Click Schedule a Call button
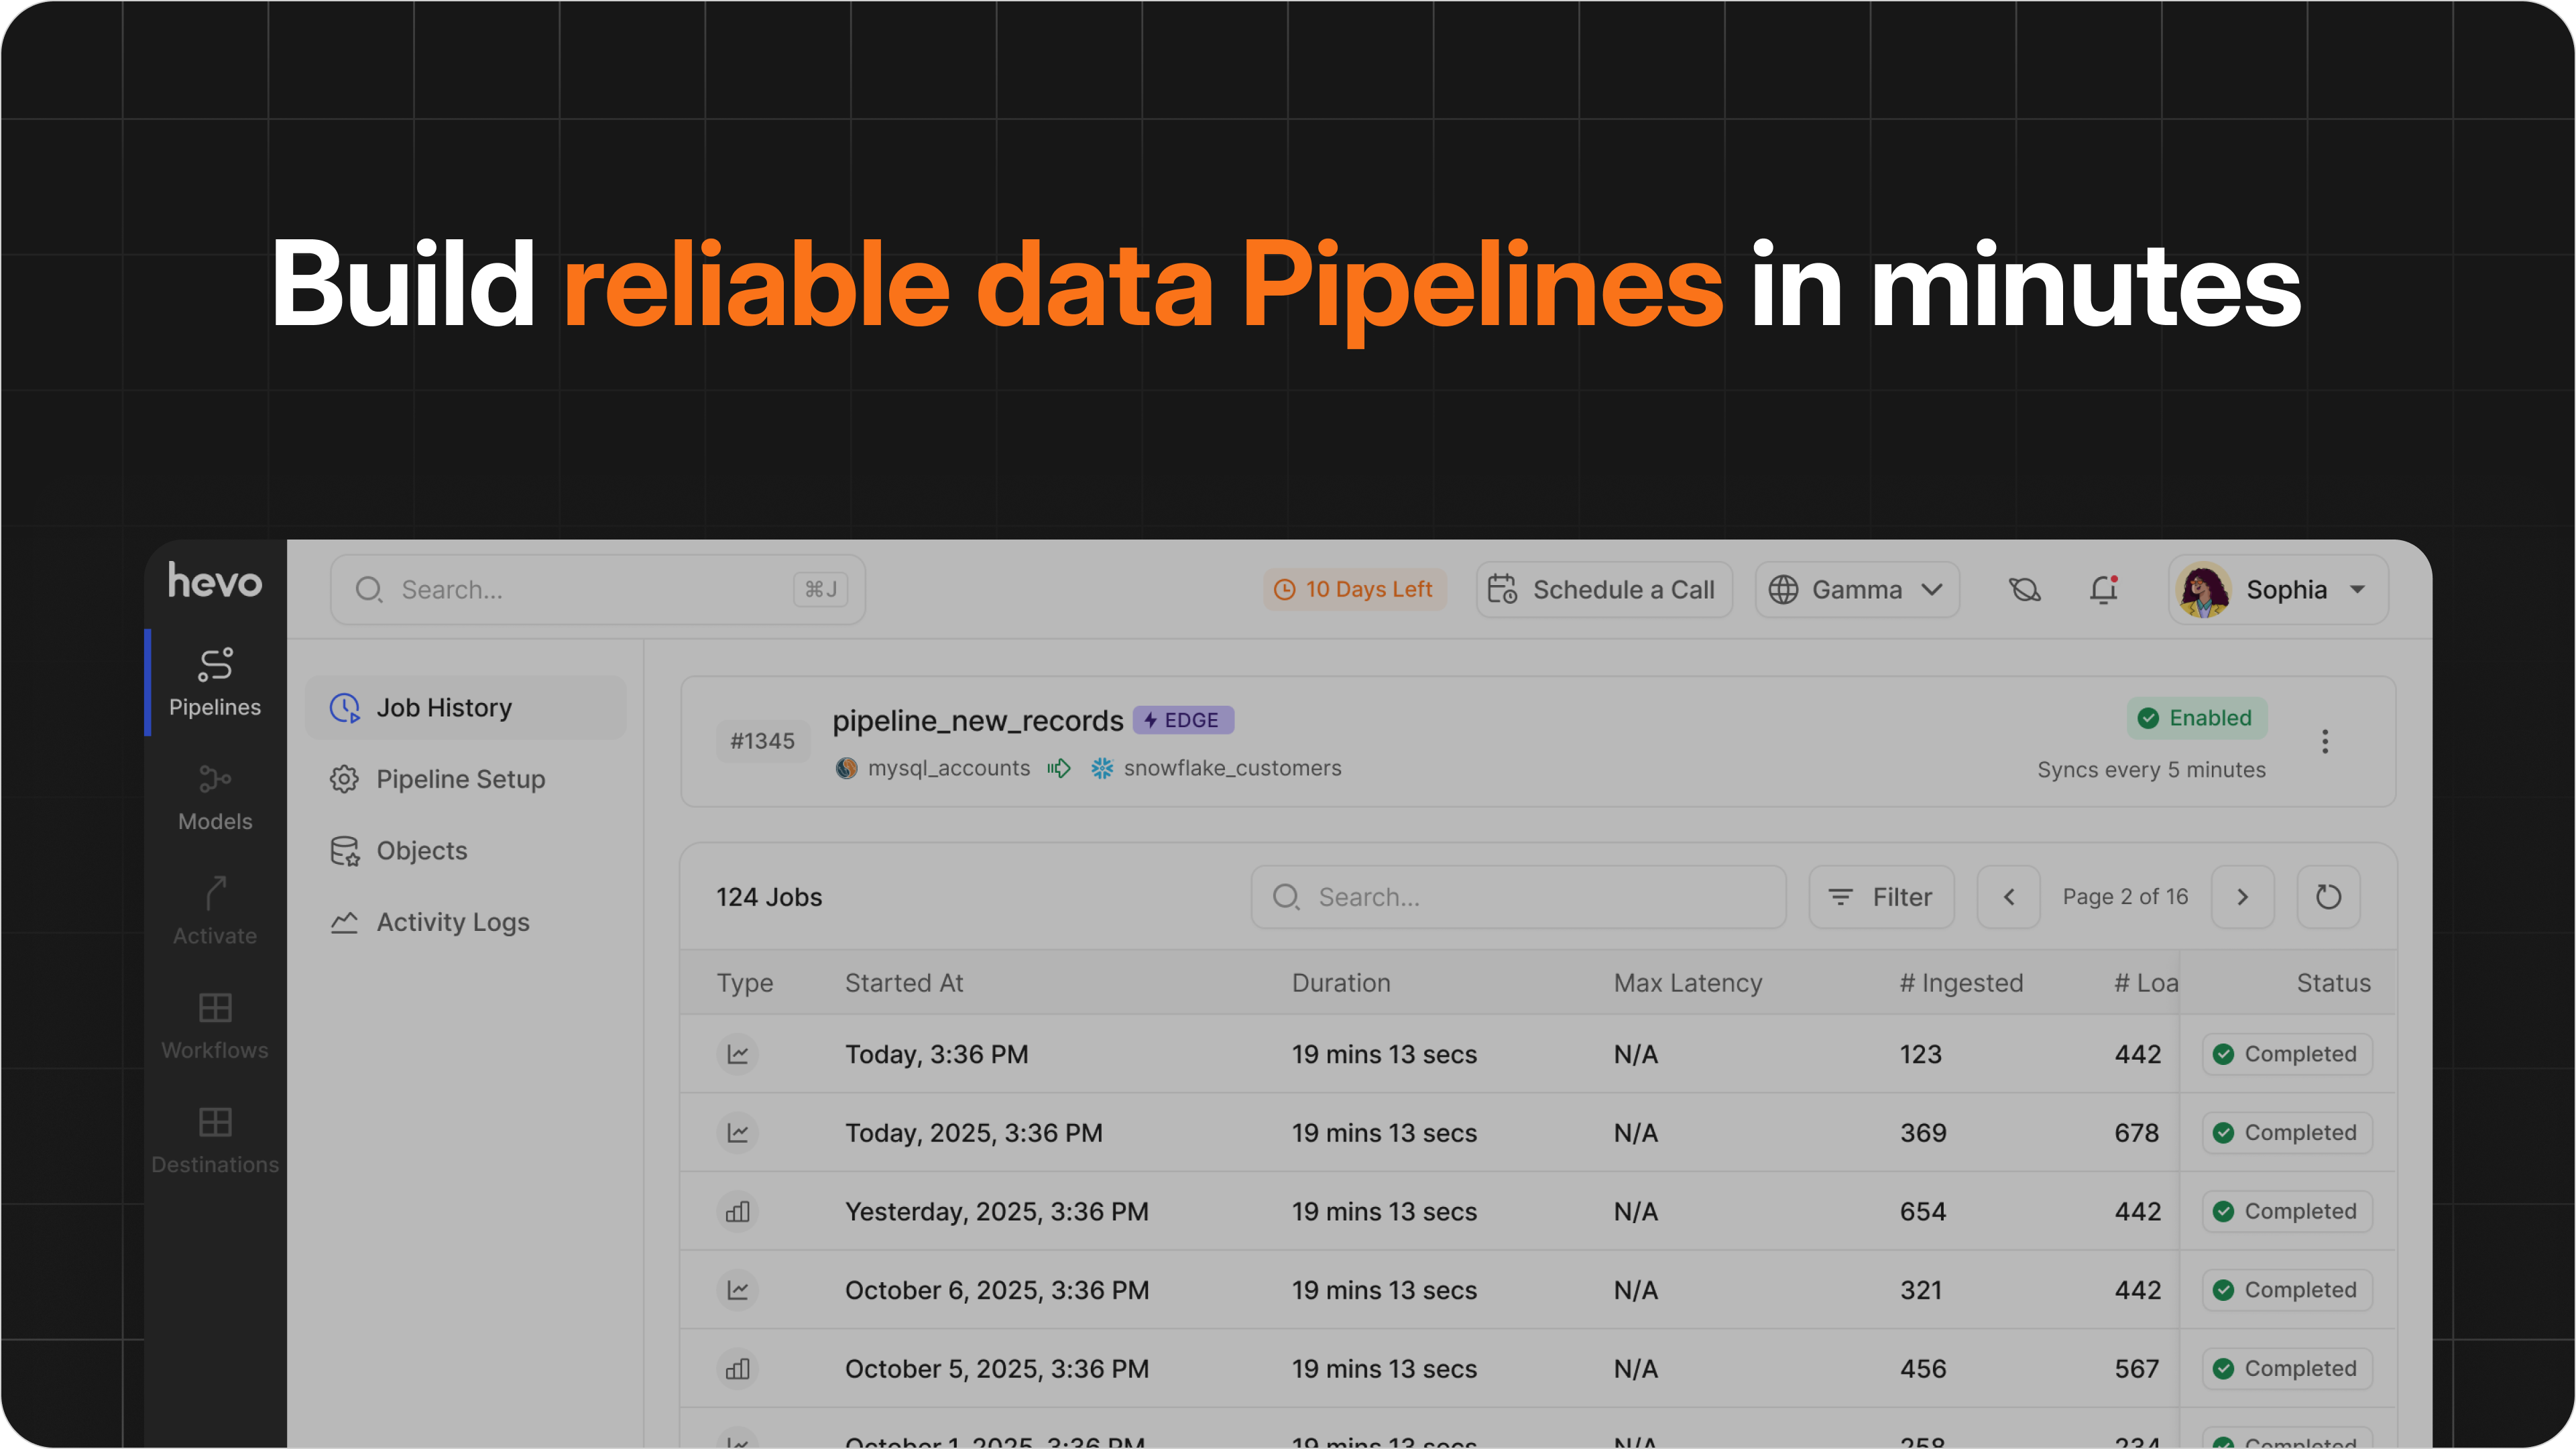The height and width of the screenshot is (1449, 2576). (1604, 590)
